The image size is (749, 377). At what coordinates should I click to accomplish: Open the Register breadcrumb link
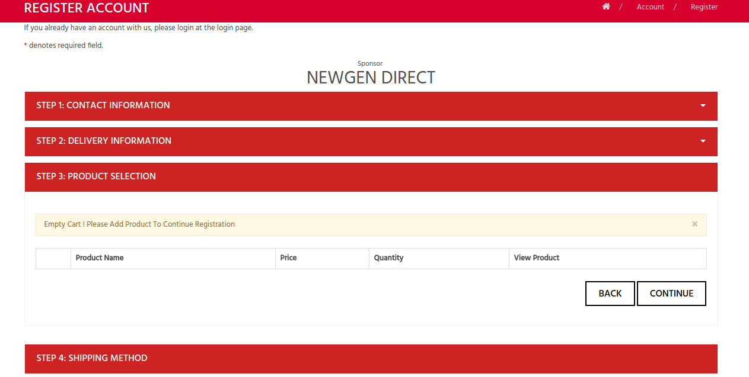pyautogui.click(x=705, y=7)
